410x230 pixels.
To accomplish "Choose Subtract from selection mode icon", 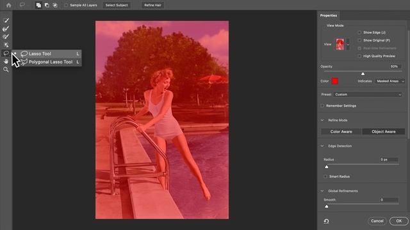I will click(47, 5).
